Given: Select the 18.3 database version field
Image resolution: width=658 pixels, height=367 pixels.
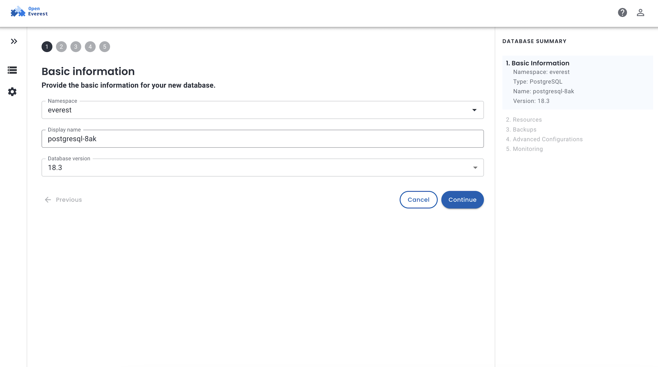Looking at the screenshot, I should 263,168.
